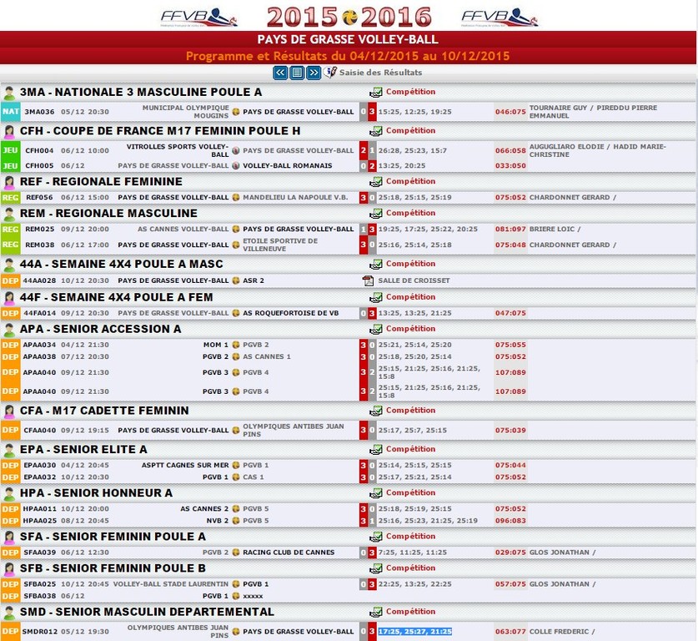This screenshot has height=641, width=698.
Task: Click Compétition icon for 3MA Nationale 3
Action: tap(376, 93)
